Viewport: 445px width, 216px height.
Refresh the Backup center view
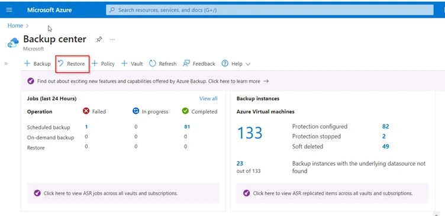[163, 63]
